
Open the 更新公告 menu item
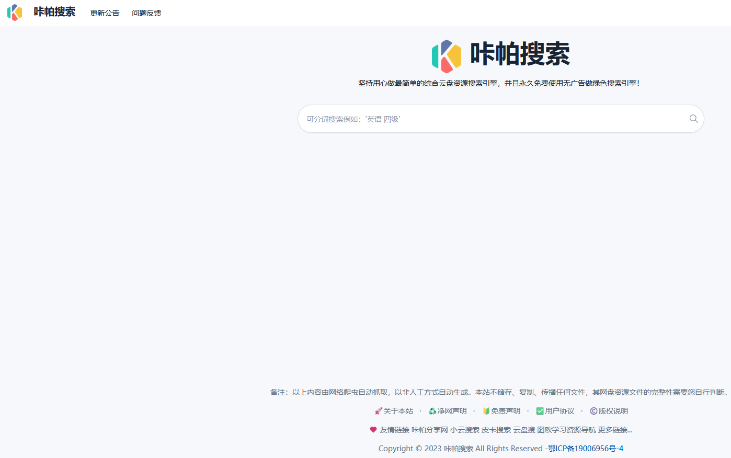click(105, 13)
